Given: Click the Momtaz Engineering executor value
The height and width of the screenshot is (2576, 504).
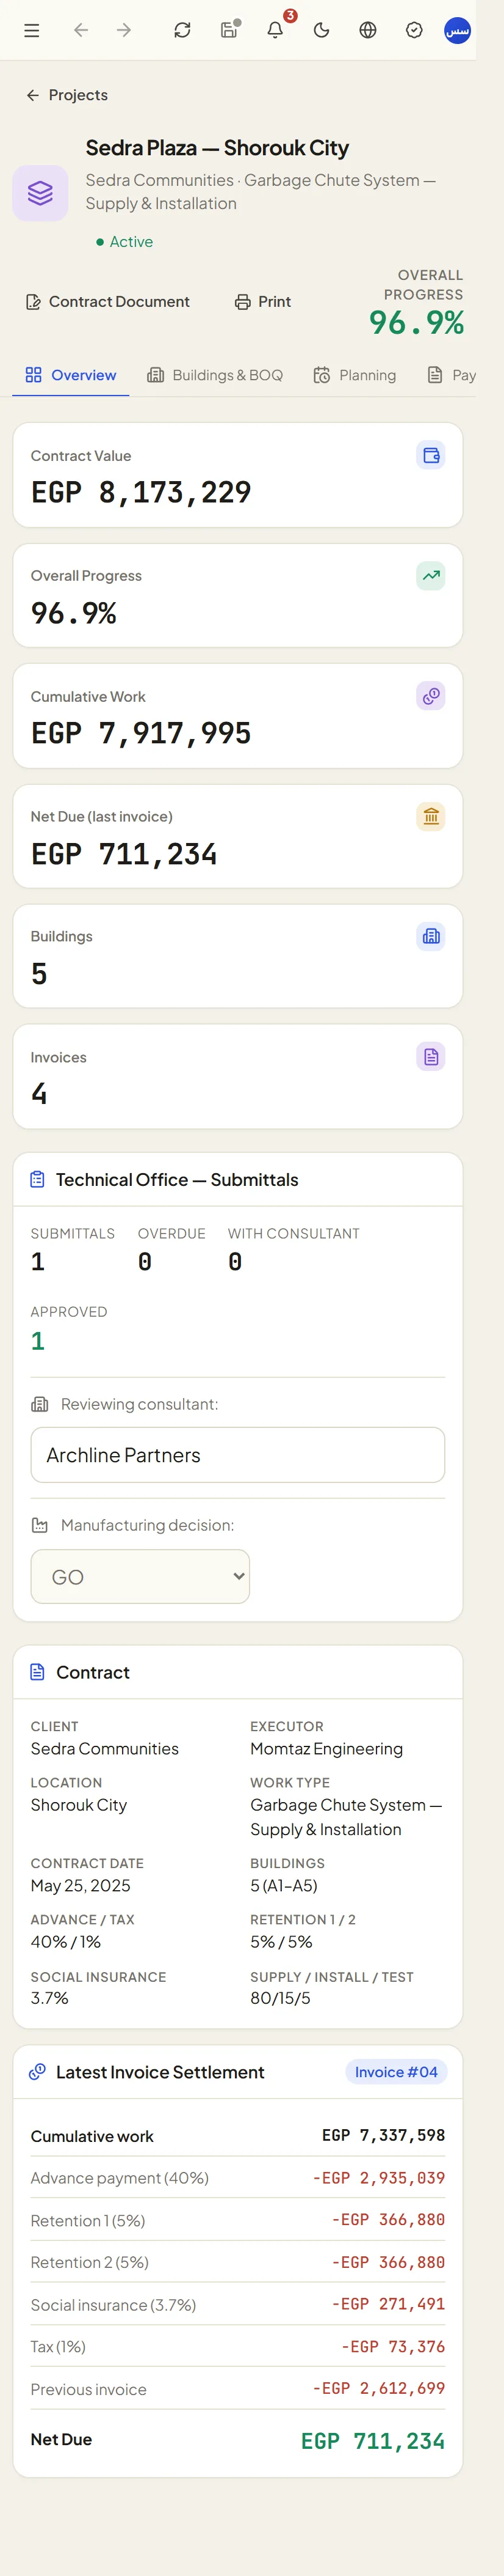Looking at the screenshot, I should (x=326, y=1749).
